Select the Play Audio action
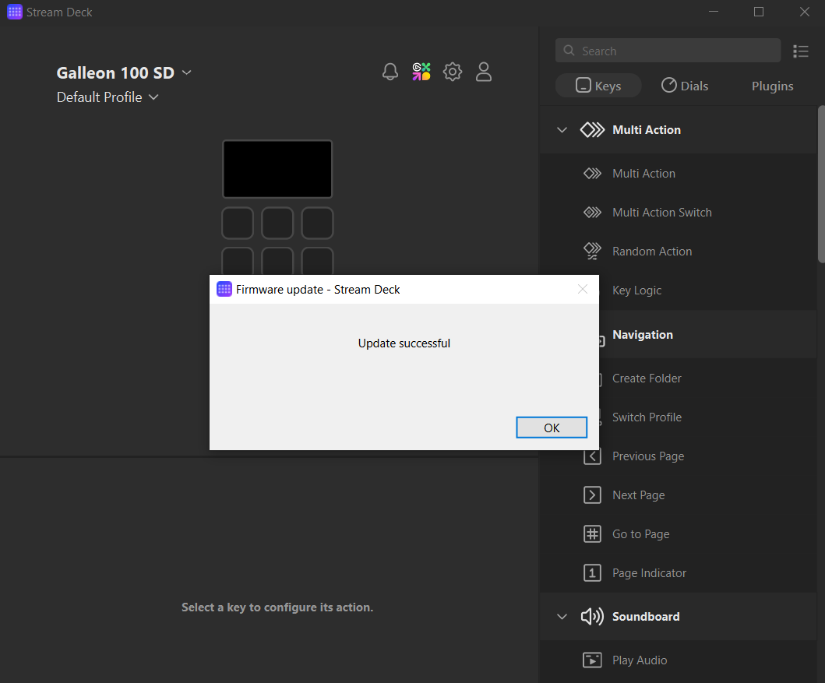The width and height of the screenshot is (825, 683). [x=639, y=660]
